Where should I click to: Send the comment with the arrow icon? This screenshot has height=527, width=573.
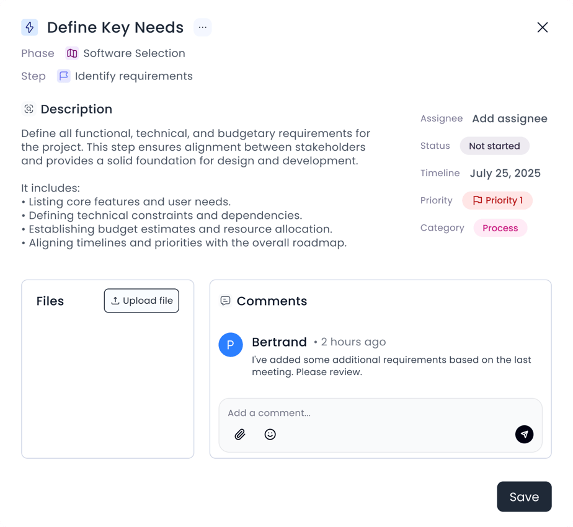pyautogui.click(x=524, y=434)
